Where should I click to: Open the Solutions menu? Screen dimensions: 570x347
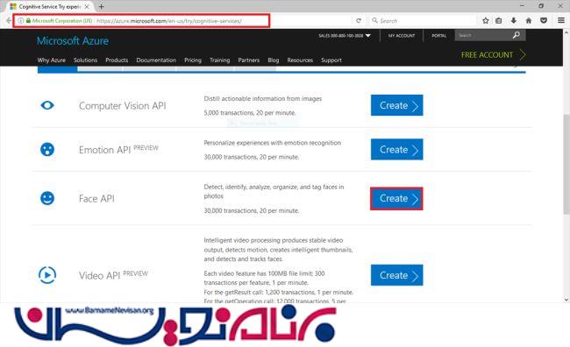tap(85, 60)
